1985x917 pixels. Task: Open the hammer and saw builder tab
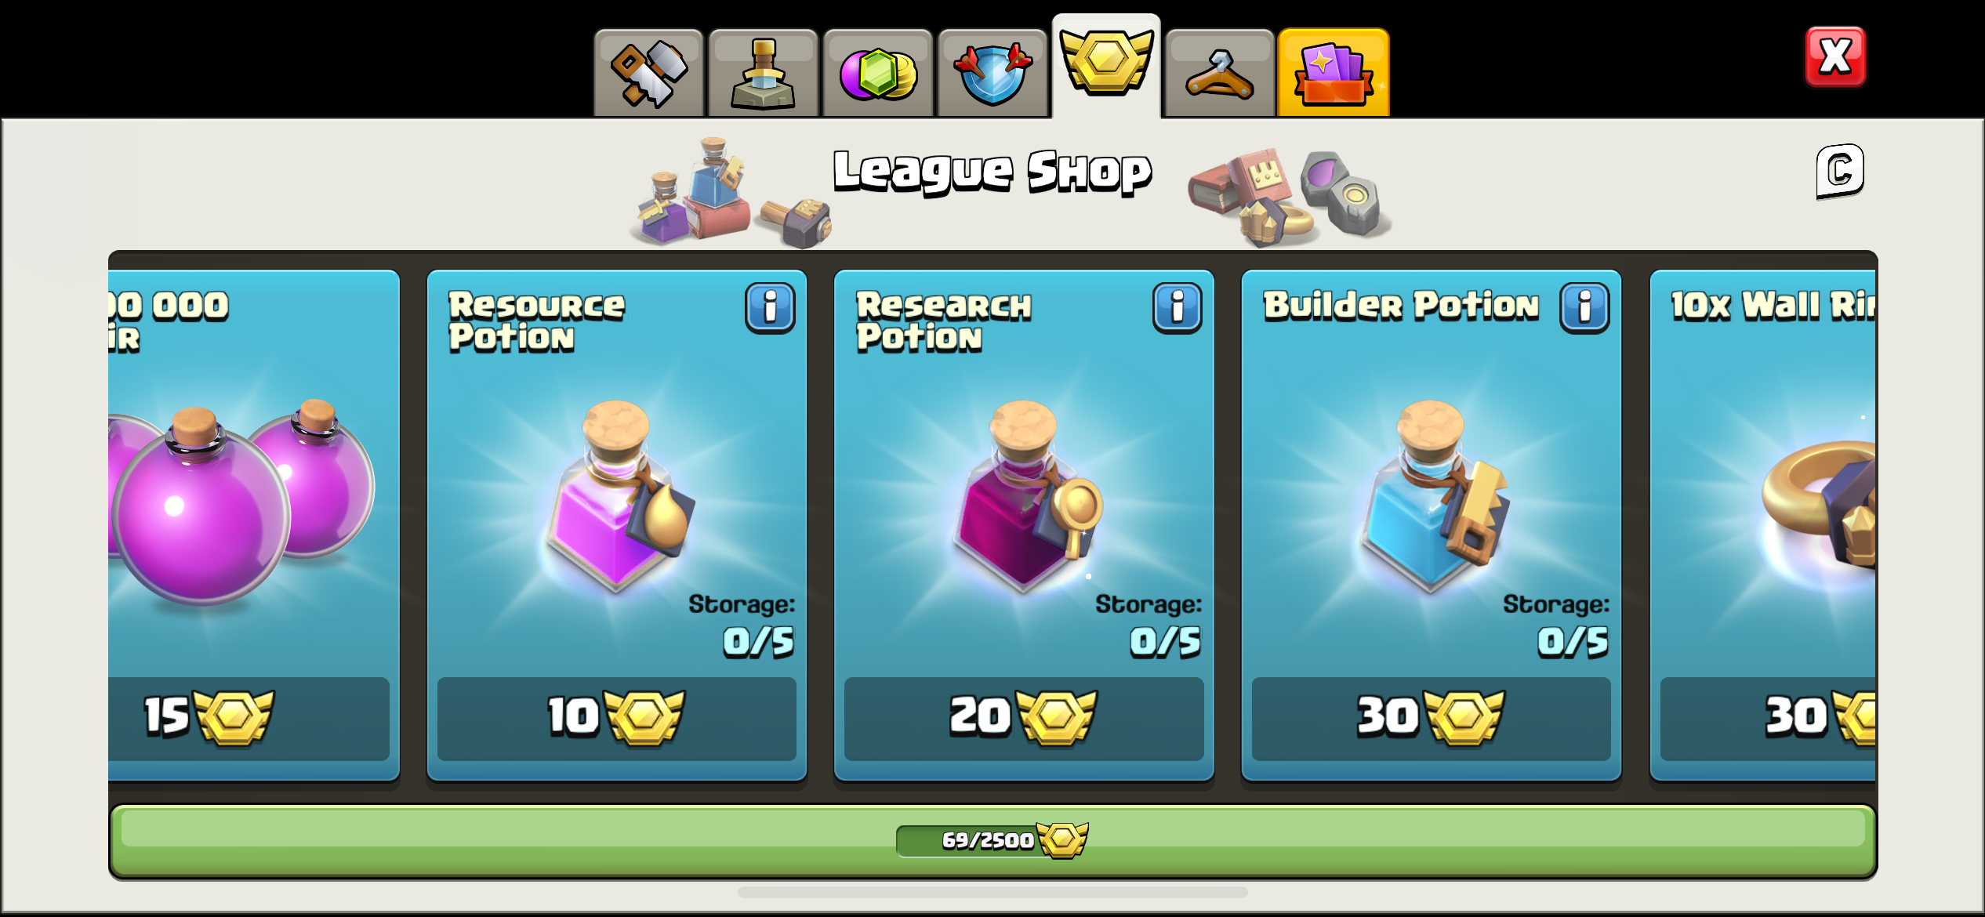coord(648,73)
